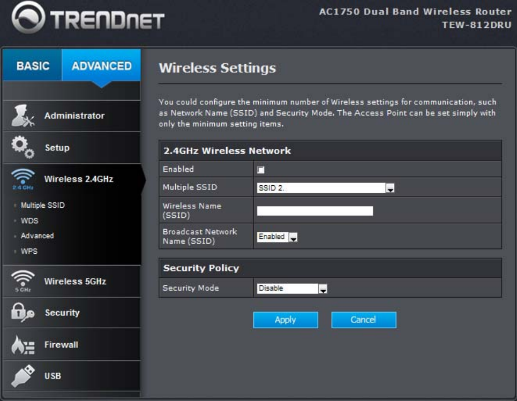Image resolution: width=517 pixels, height=401 pixels.
Task: Focus the Wireless Name (SSID) field
Action: pos(315,211)
